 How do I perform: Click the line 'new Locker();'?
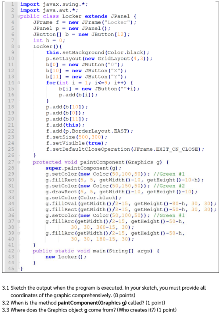tap(66, 257)
